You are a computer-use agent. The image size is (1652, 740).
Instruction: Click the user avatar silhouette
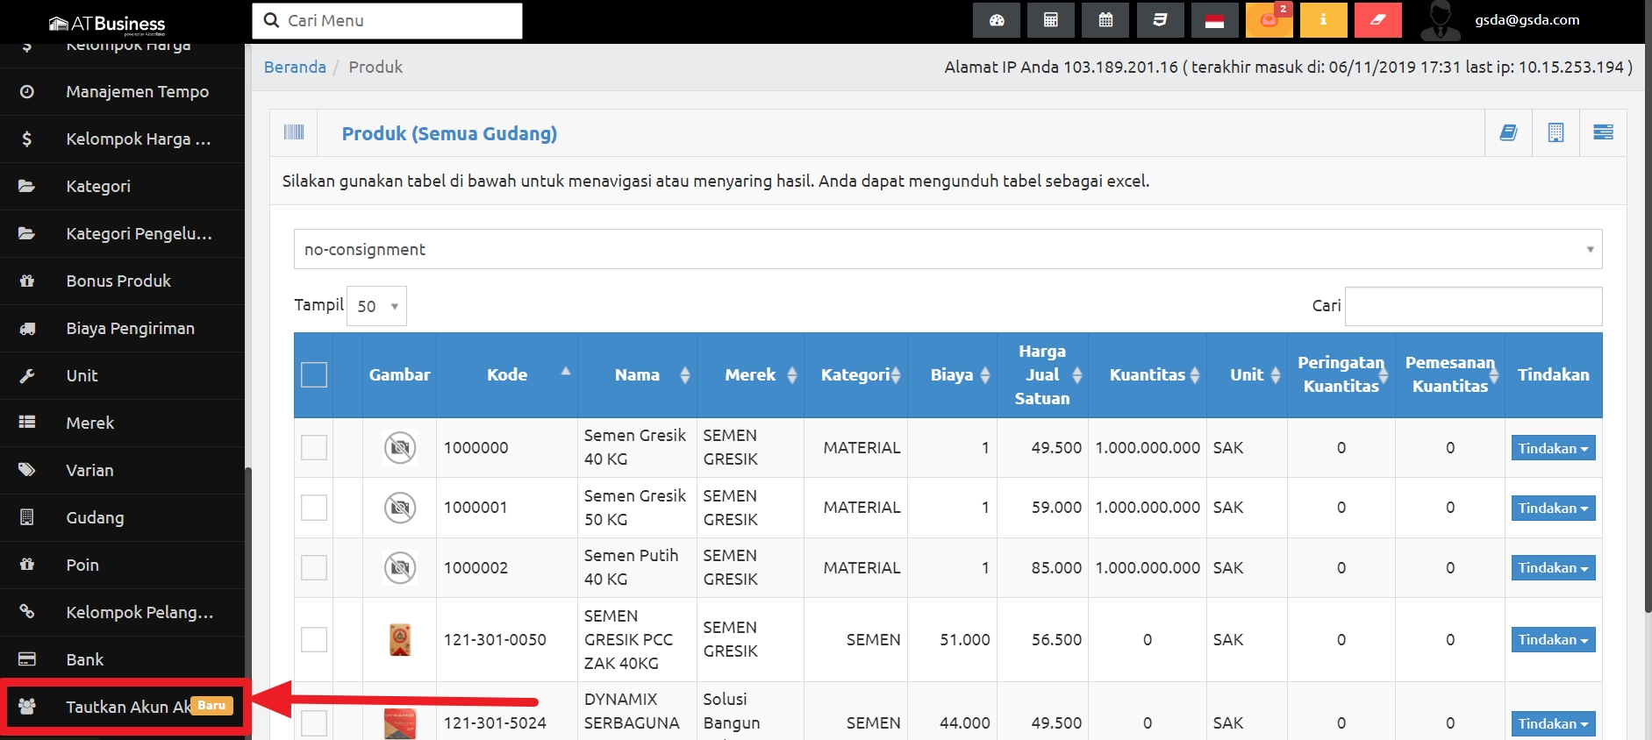click(x=1440, y=21)
